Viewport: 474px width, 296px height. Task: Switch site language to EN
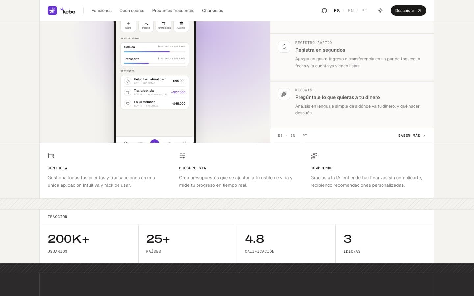[x=351, y=11]
